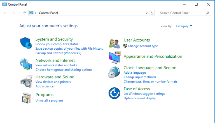Click the Search Control Panel field
The width and height of the screenshot is (215, 123).
click(184, 13)
